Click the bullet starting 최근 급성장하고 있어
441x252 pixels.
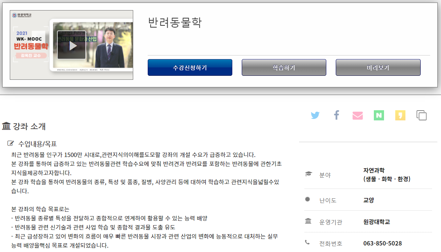click(x=144, y=241)
